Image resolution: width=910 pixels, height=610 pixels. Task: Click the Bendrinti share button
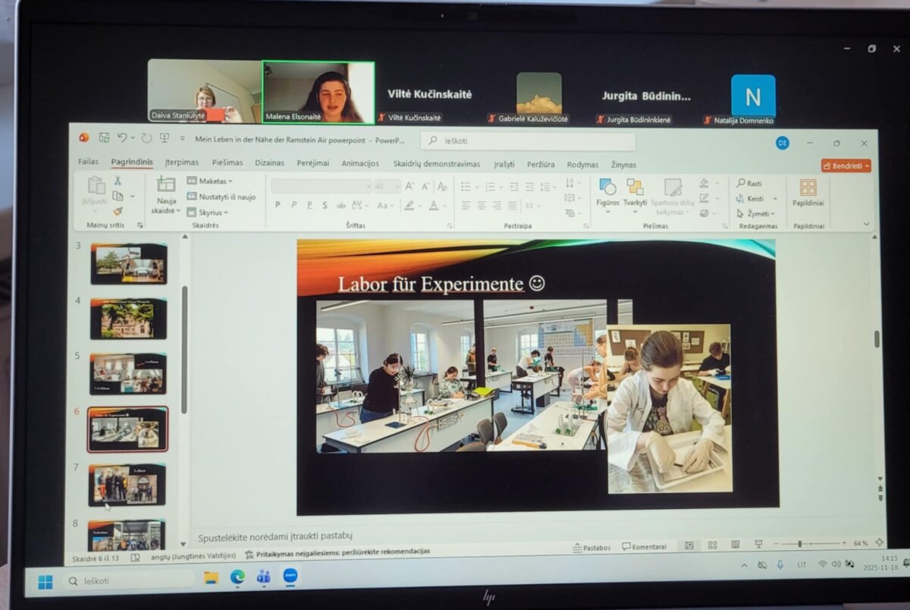(x=846, y=165)
